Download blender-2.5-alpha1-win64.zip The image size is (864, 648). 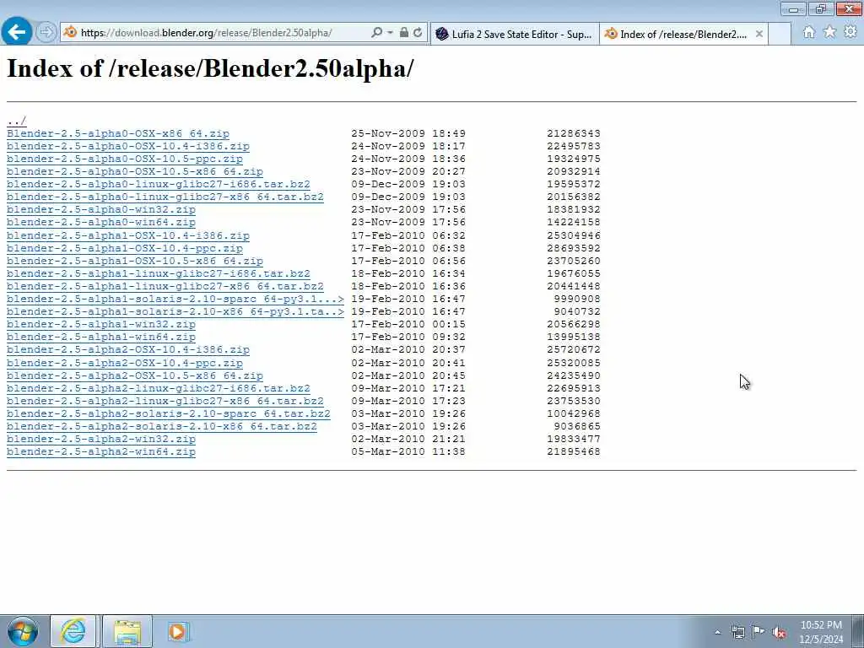click(x=101, y=337)
